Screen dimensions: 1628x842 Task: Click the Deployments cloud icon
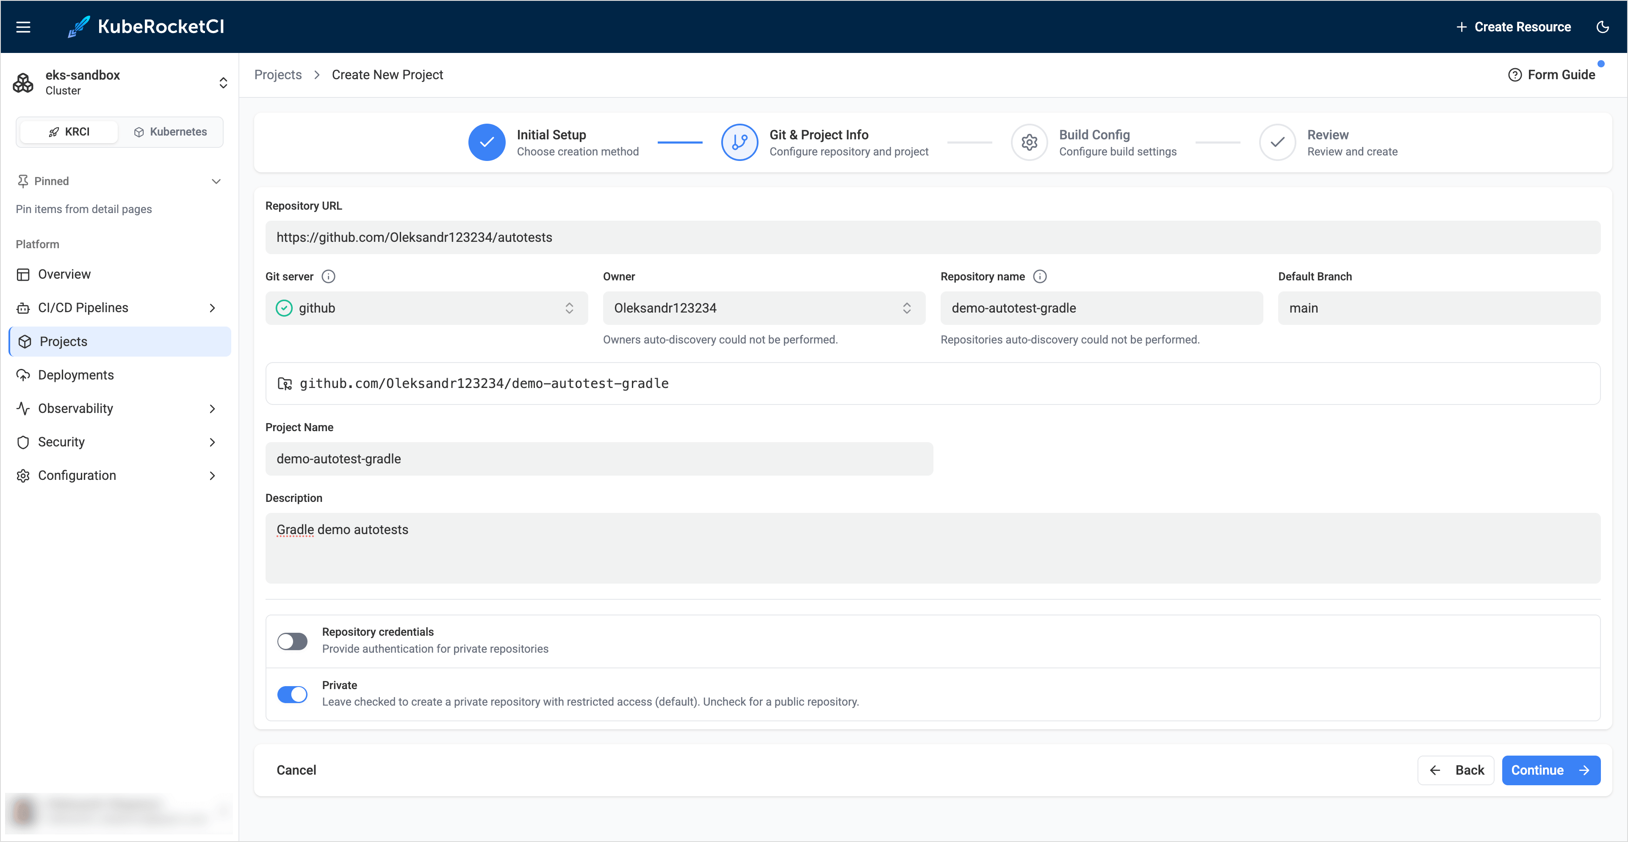click(23, 375)
